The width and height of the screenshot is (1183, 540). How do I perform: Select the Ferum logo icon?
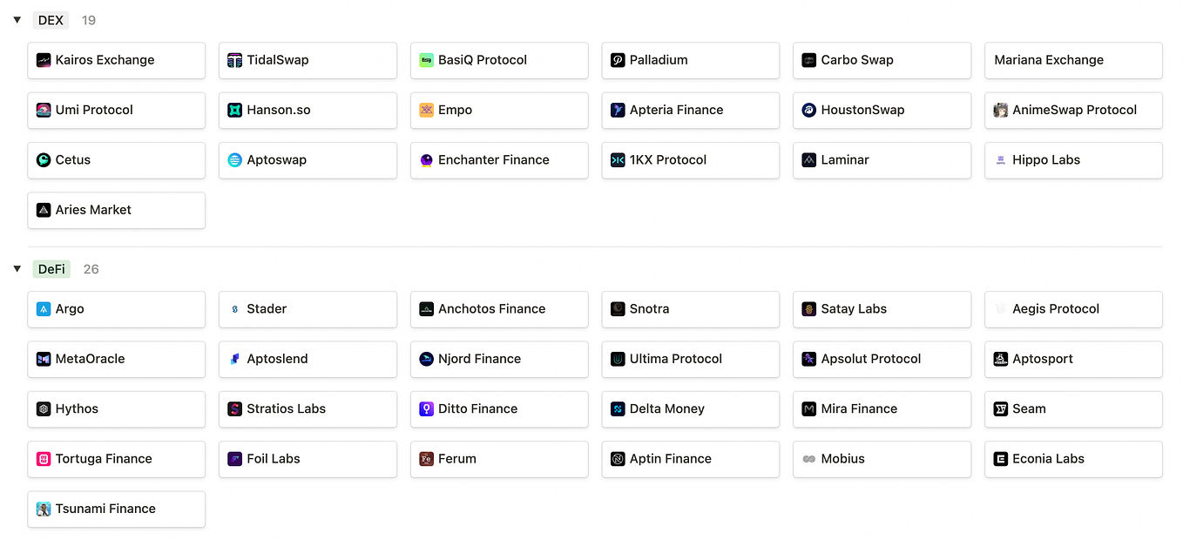tap(427, 459)
